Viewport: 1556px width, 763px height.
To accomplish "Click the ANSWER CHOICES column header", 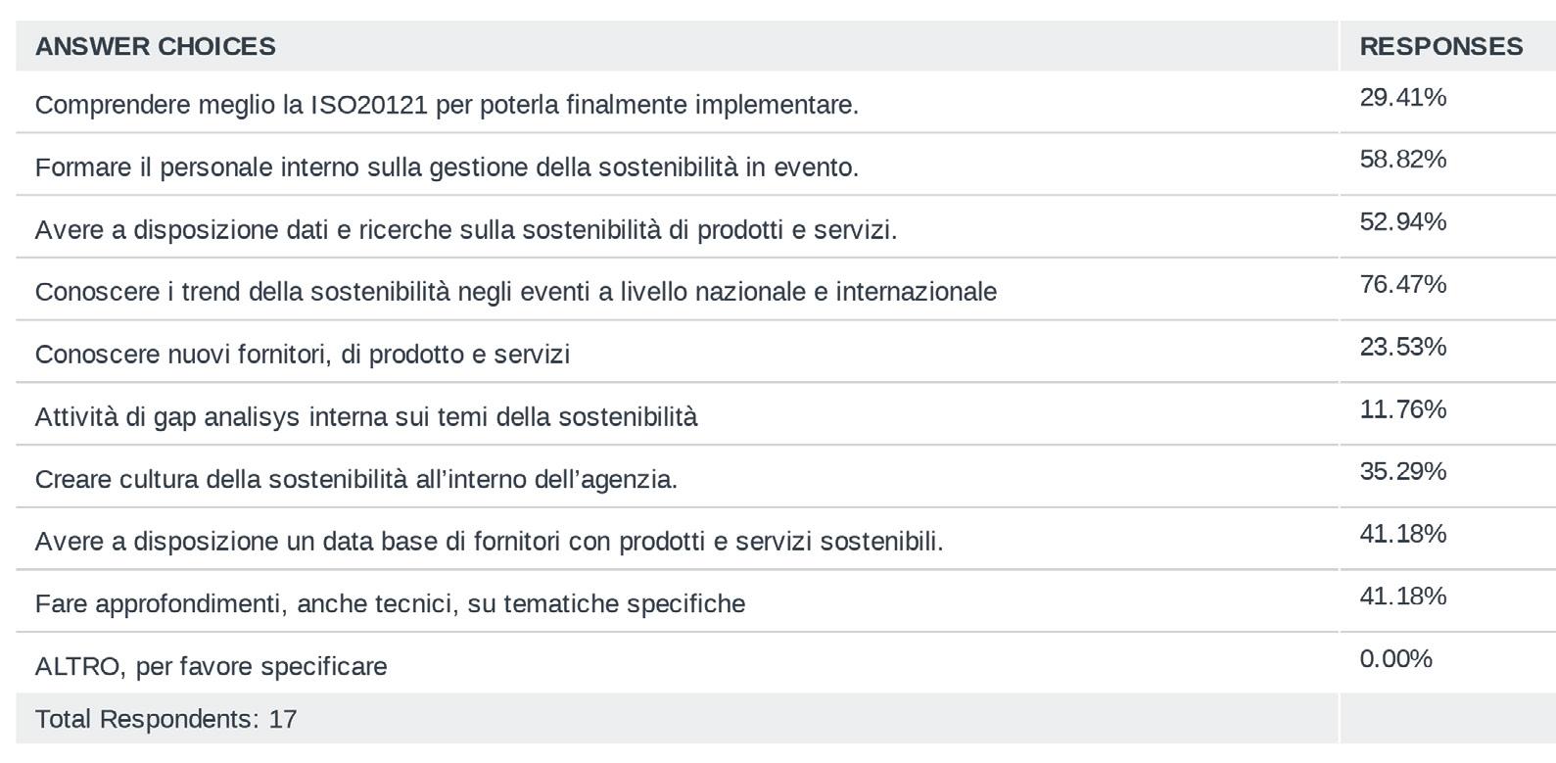I will coord(156,47).
